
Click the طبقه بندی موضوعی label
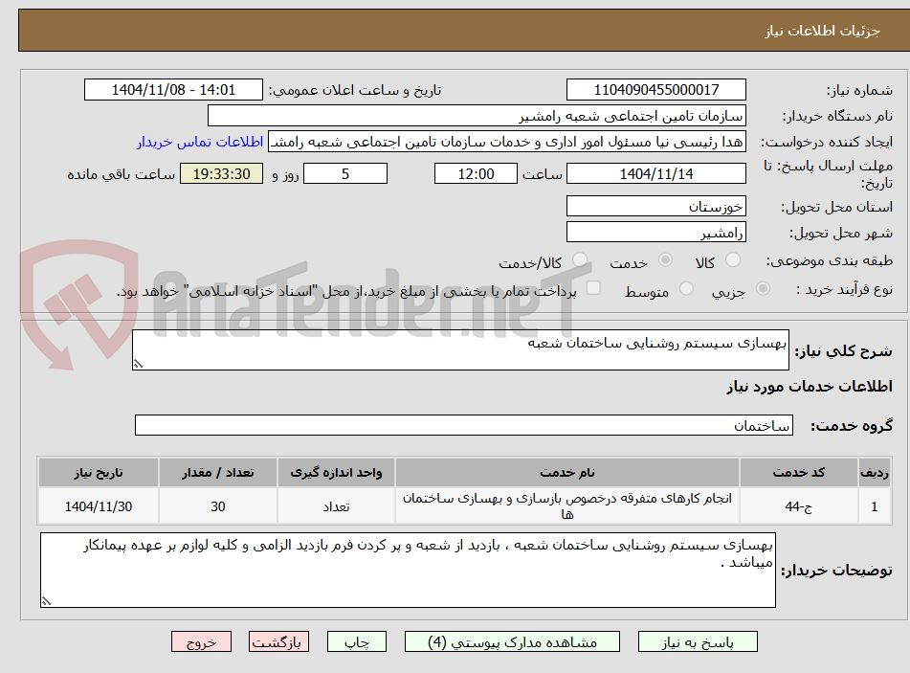830,260
